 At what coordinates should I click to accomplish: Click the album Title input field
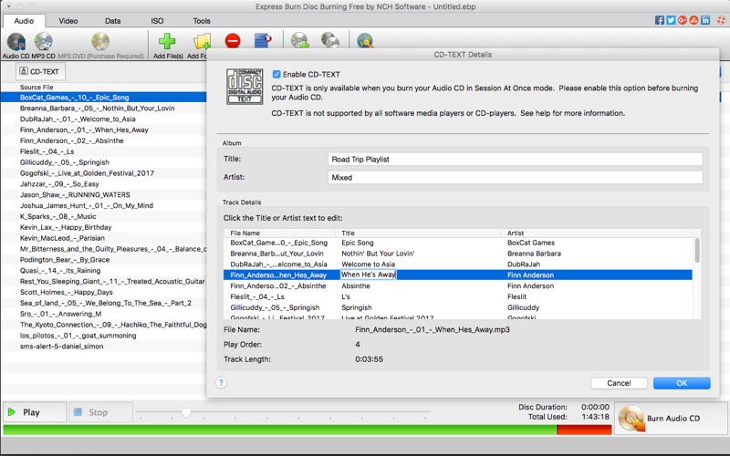(x=516, y=160)
